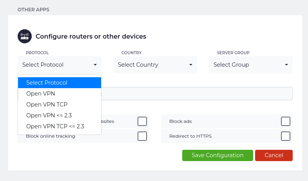Click the Protocol dropdown arrow
Viewport: 308px width, 181px height.
coord(95,65)
